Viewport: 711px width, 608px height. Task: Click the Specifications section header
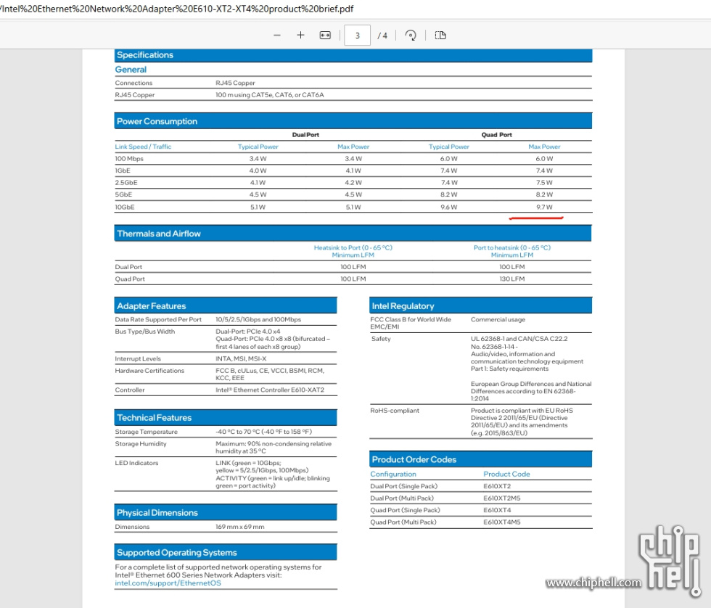[353, 55]
